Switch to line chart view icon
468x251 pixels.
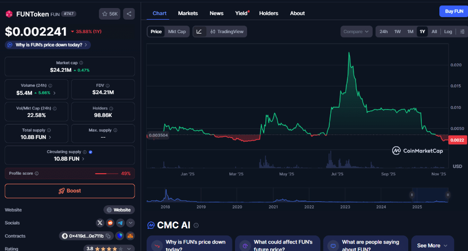[199, 32]
